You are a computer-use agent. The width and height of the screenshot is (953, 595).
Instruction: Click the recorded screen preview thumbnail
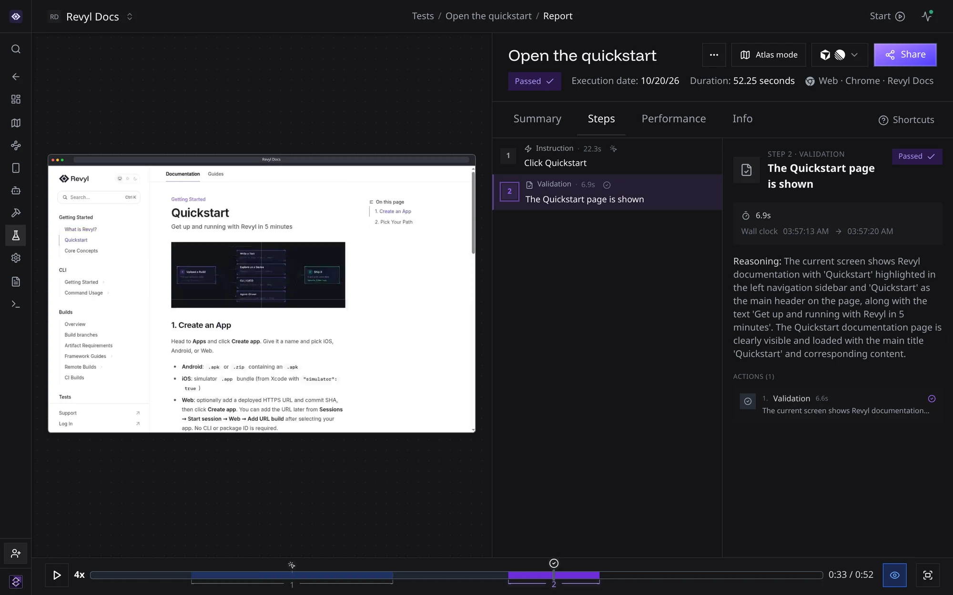pos(262,293)
